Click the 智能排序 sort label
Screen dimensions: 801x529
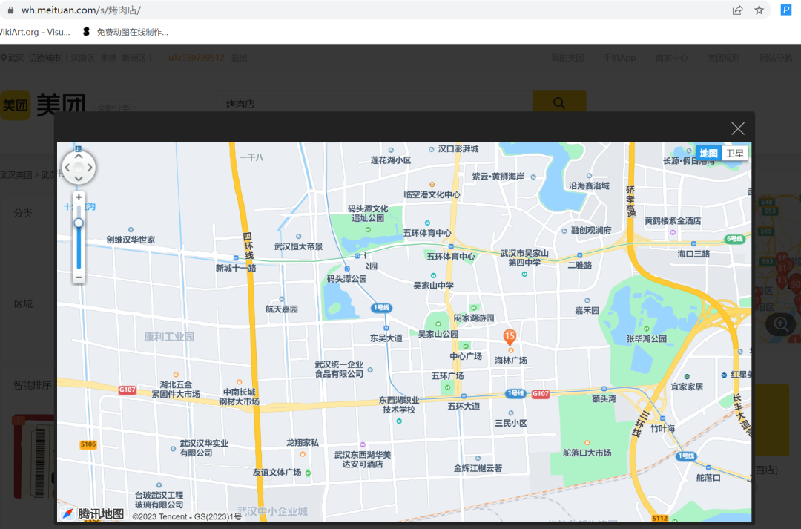click(33, 385)
